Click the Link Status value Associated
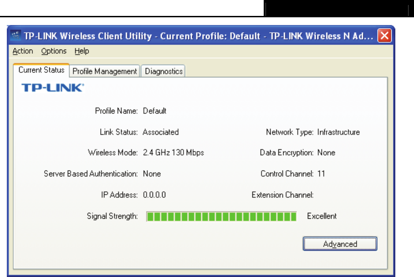 pyautogui.click(x=161, y=132)
